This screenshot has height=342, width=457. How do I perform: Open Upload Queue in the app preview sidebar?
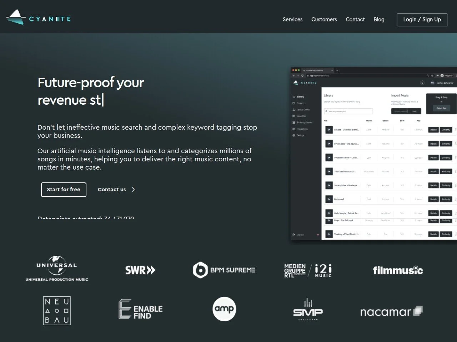301,109
